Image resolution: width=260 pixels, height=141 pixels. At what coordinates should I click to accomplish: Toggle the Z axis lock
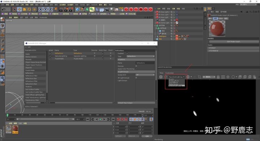(50, 9)
